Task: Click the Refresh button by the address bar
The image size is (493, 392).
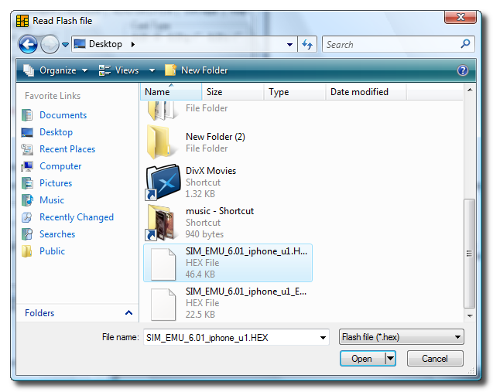Action: 307,44
